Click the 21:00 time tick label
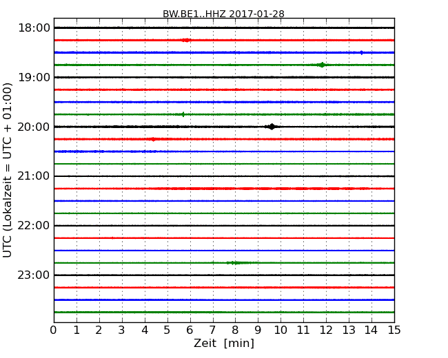Screen dimensions: 448x358 tap(34, 176)
